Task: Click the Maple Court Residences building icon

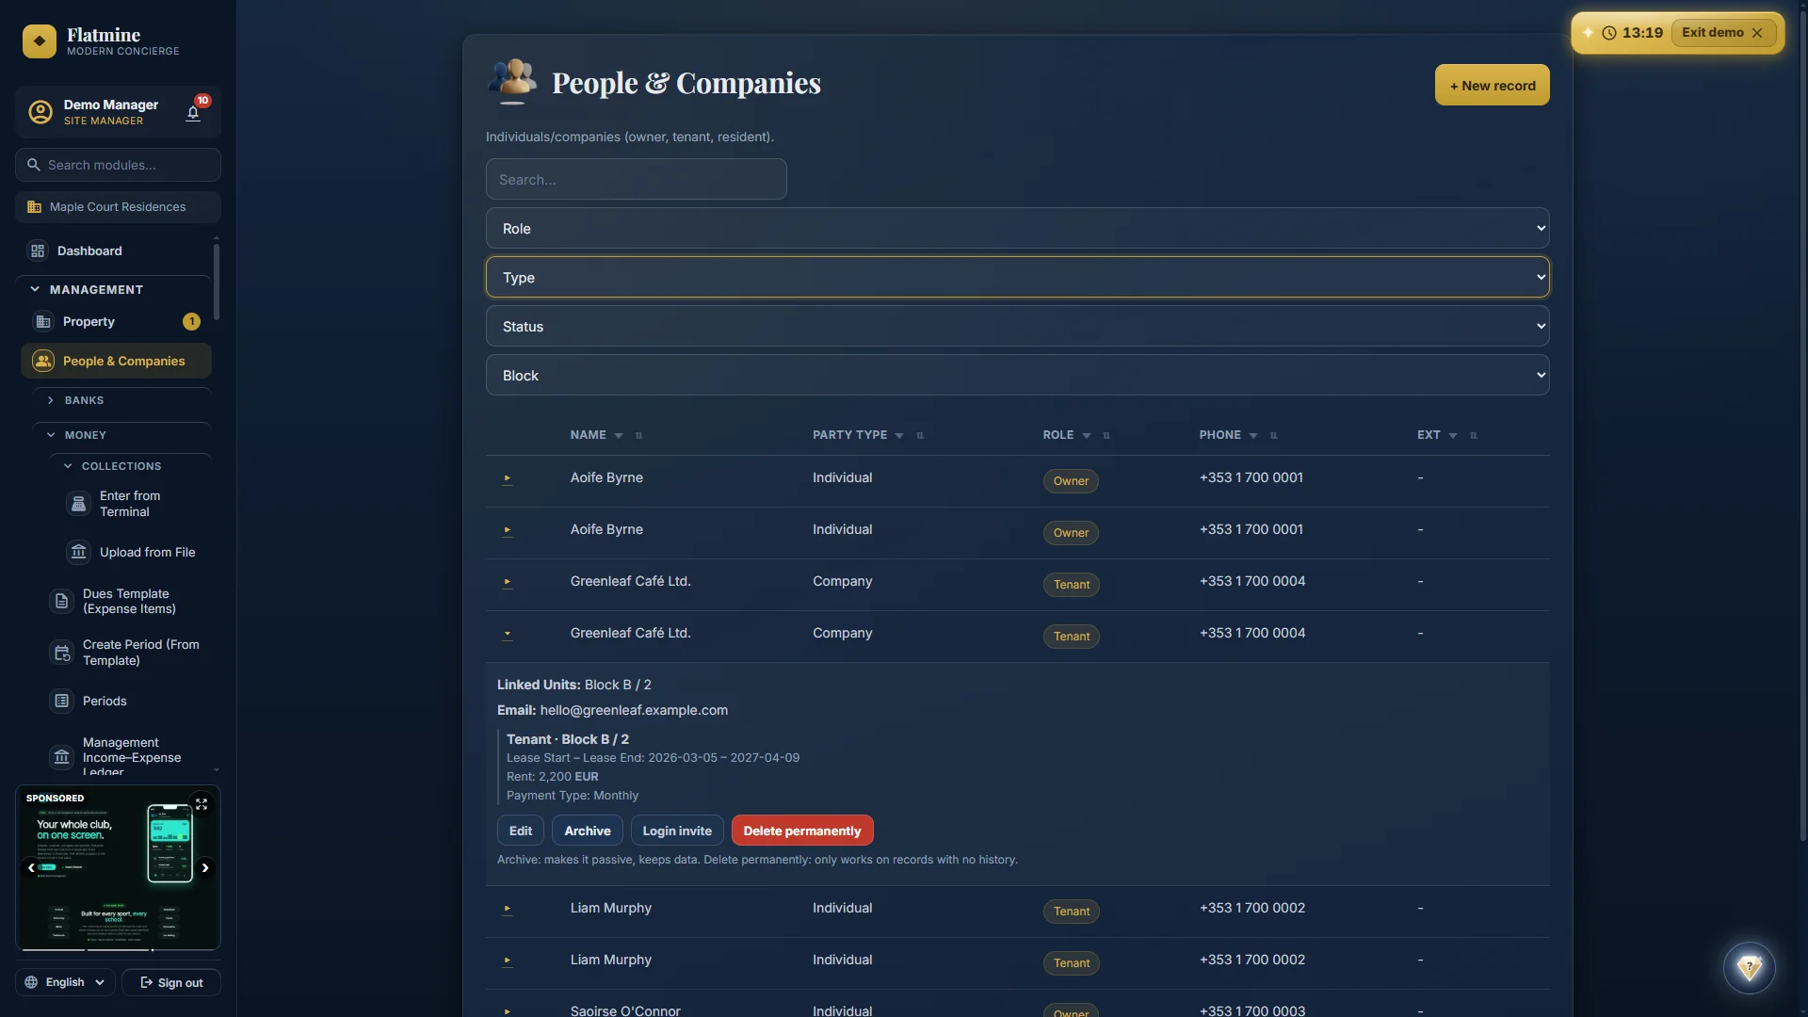Action: tap(35, 207)
